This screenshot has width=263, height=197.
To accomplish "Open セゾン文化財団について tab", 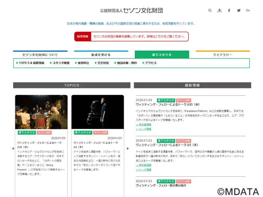I will 40,55.
